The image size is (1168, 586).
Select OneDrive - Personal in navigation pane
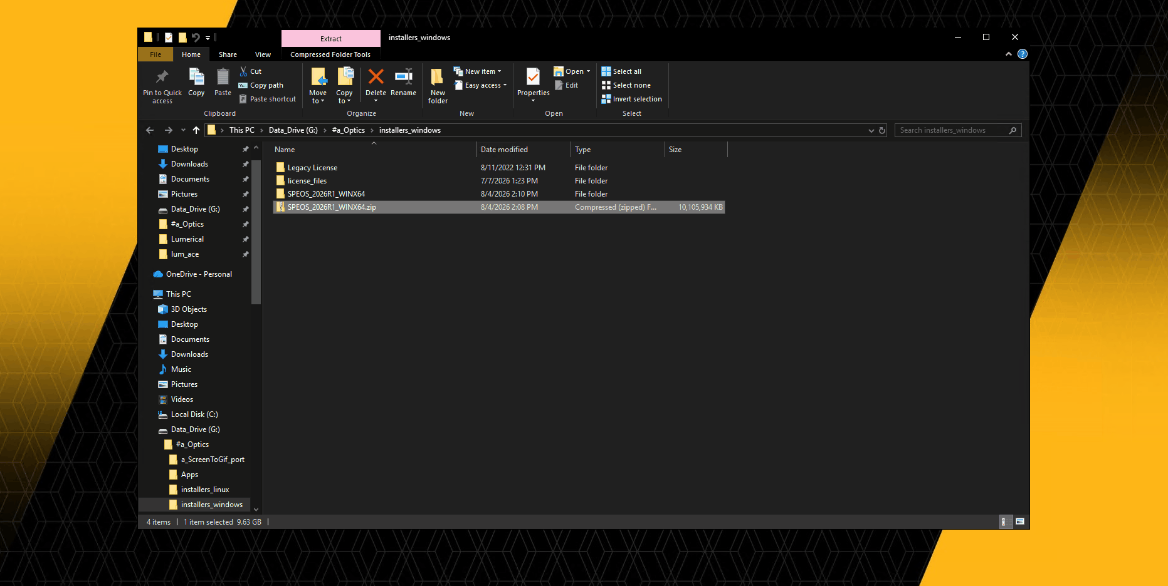[199, 274]
